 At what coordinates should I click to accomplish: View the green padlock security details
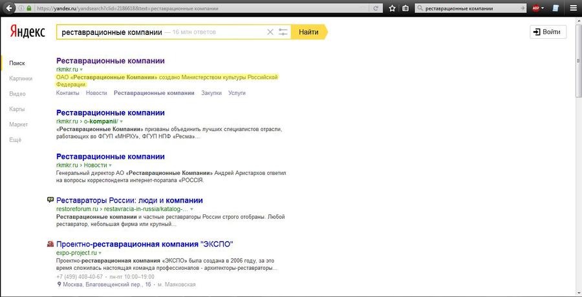click(x=29, y=8)
